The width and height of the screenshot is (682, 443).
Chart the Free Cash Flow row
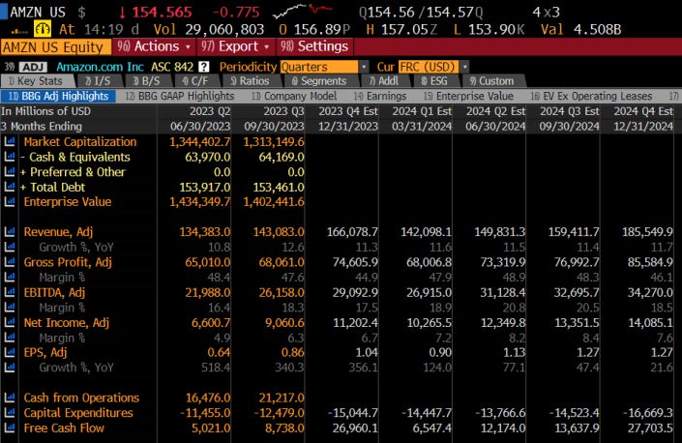pos(9,428)
